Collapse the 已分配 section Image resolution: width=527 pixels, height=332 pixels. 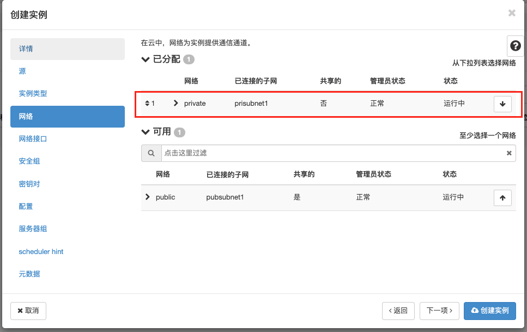pos(145,59)
